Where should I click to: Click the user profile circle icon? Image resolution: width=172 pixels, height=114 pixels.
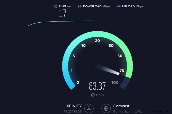coord(89,108)
